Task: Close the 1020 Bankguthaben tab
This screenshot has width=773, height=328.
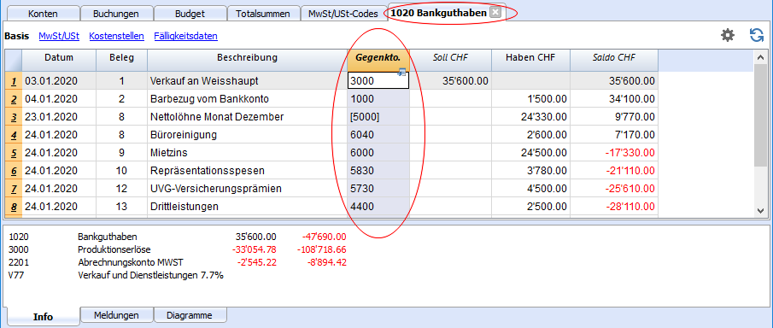Action: click(495, 13)
